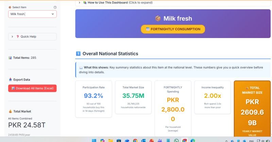Click into the Milk fresh text field
This screenshot has height=142, width=272.
click(x=29, y=14)
